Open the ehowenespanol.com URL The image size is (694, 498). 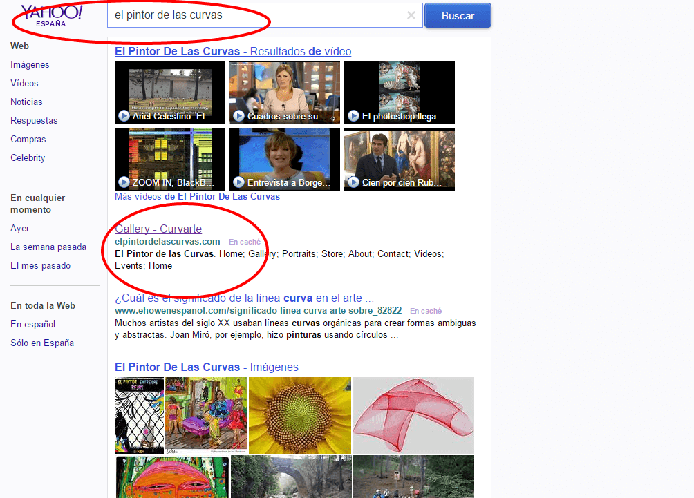[x=258, y=311]
